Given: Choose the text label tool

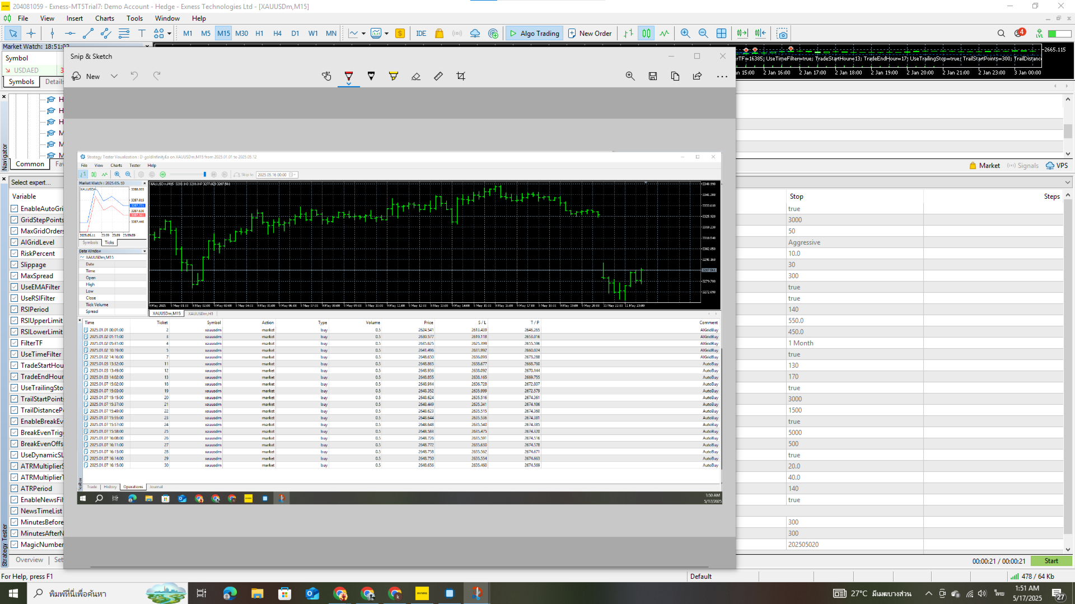Looking at the screenshot, I should tap(142, 34).
